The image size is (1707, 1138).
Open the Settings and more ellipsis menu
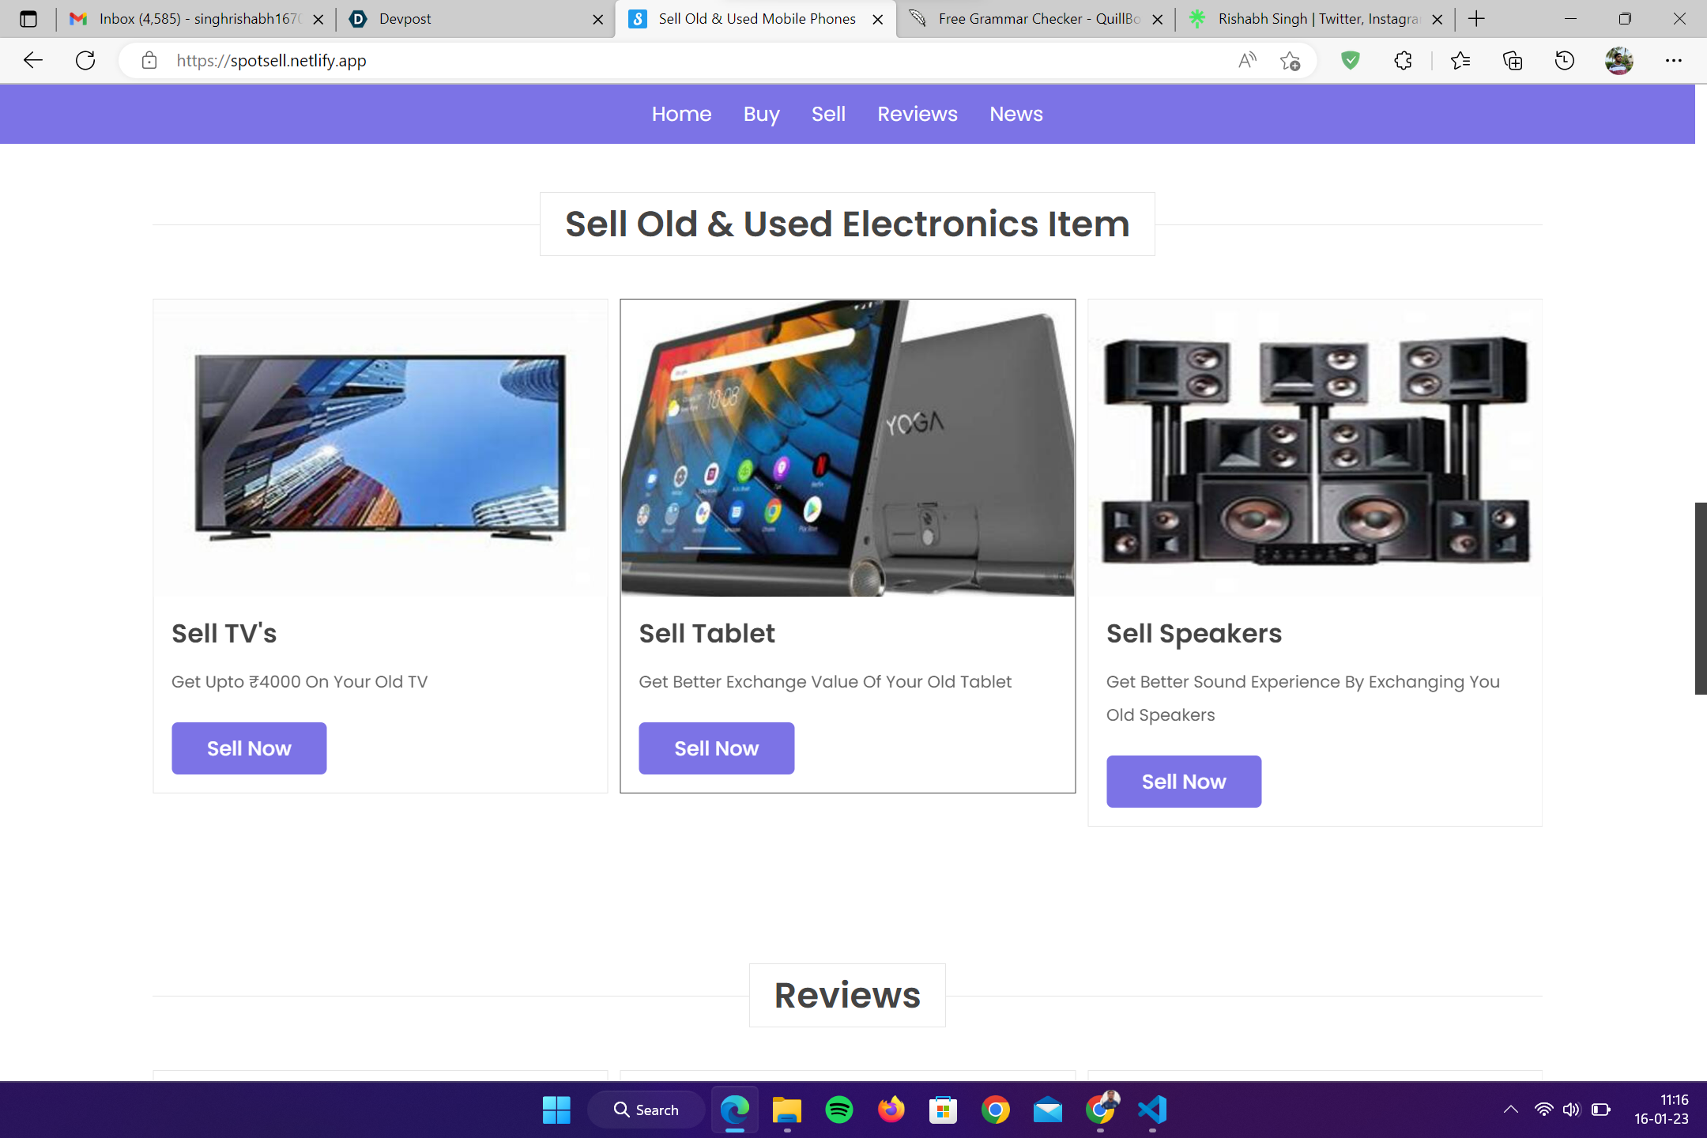[x=1674, y=61]
